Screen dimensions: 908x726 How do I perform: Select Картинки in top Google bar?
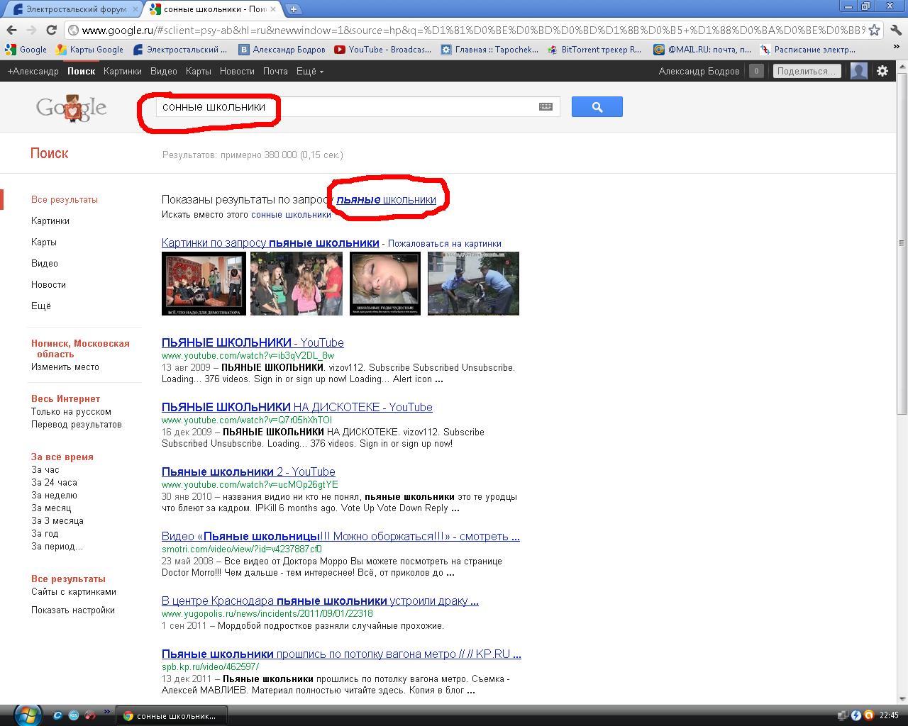122,71
